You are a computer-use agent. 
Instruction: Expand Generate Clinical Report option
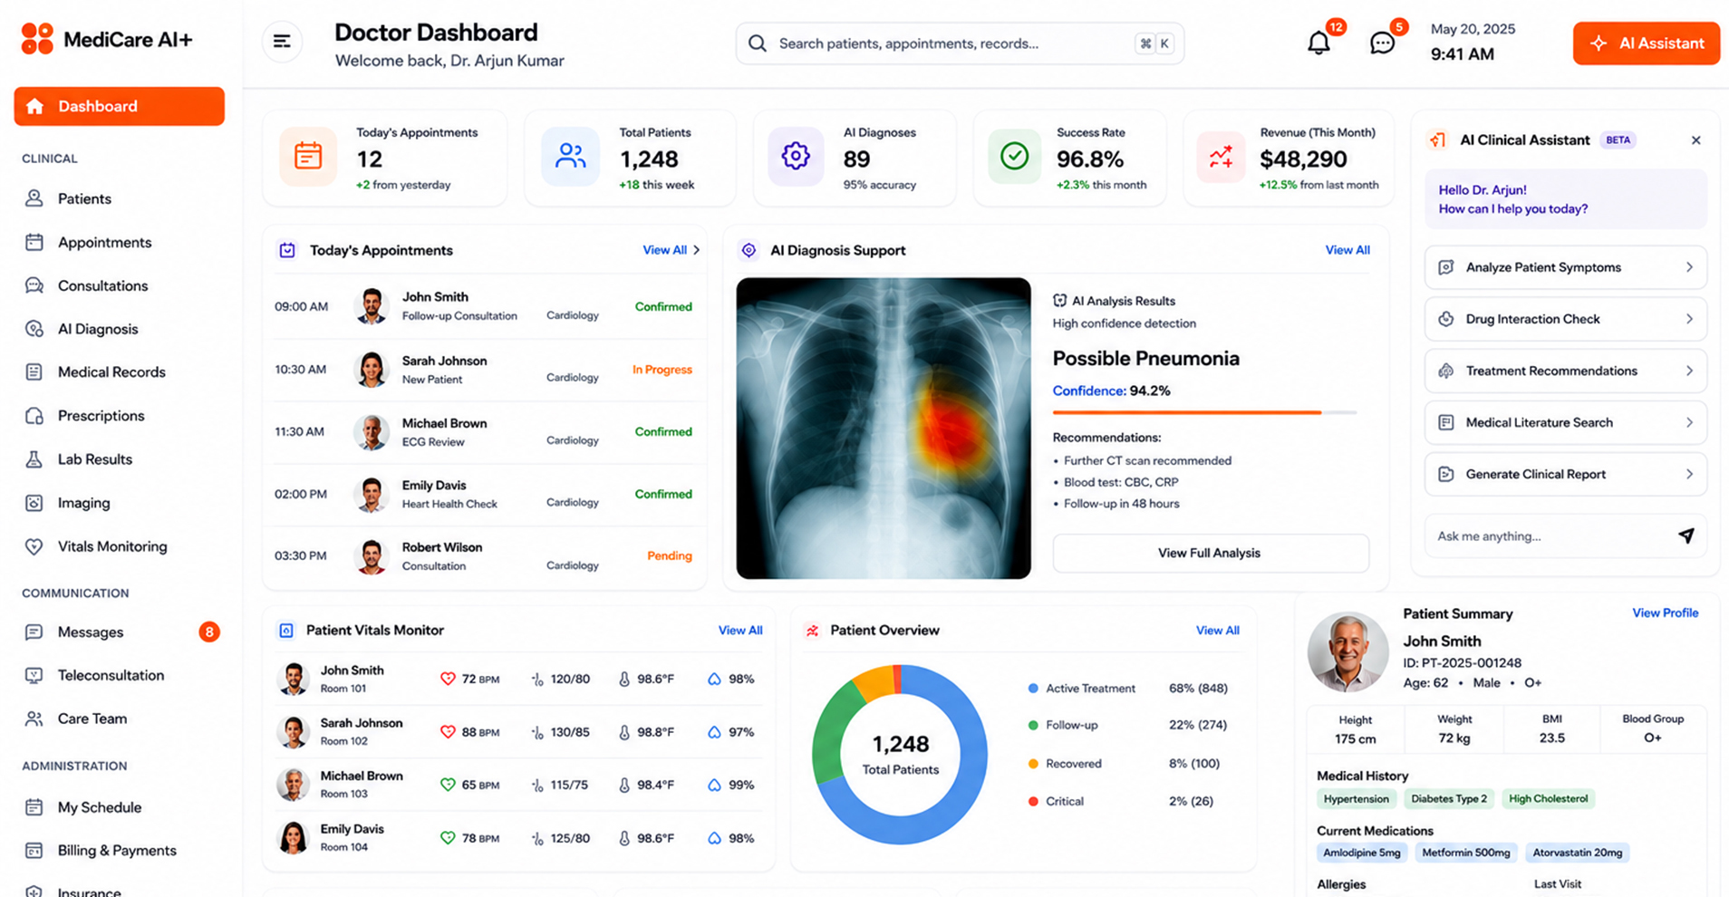tap(1566, 474)
